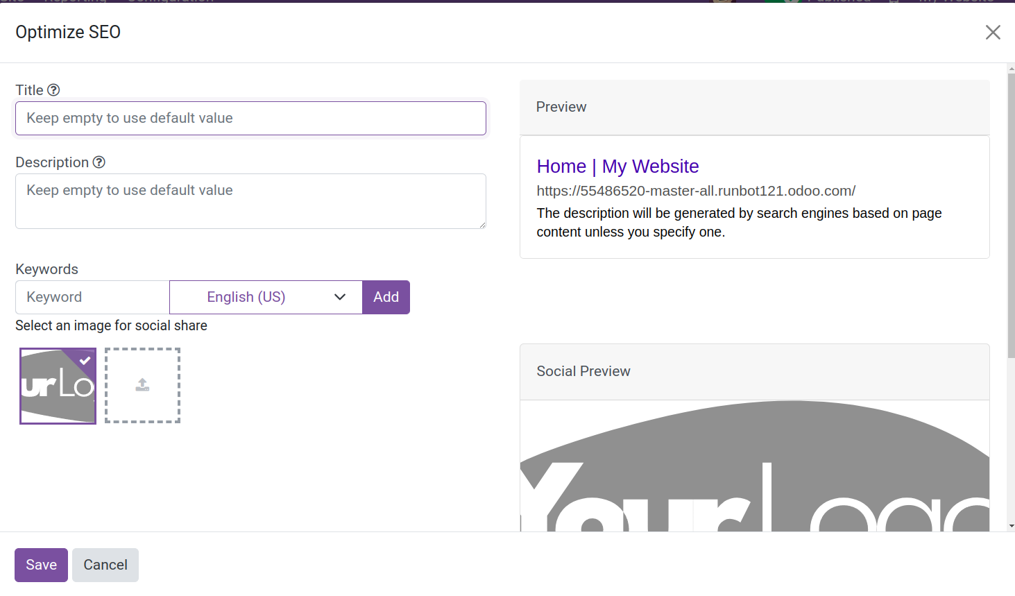Open the English (US) language dropdown
The width and height of the screenshot is (1015, 596).
tap(266, 297)
